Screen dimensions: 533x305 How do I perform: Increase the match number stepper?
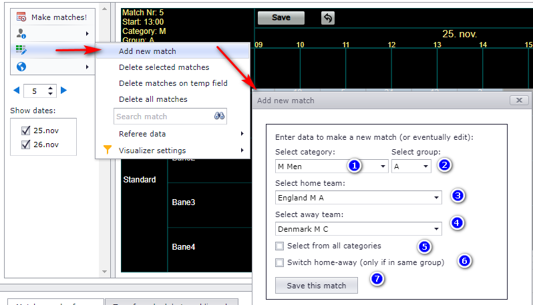[x=50, y=88]
